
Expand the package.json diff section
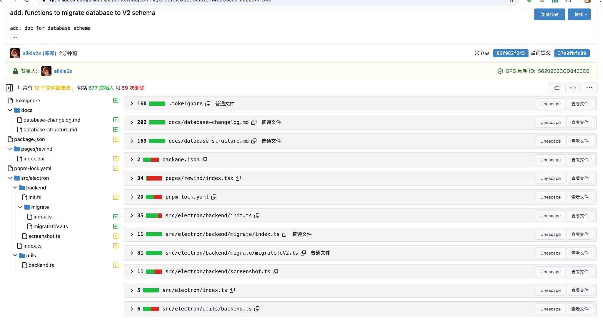(131, 159)
